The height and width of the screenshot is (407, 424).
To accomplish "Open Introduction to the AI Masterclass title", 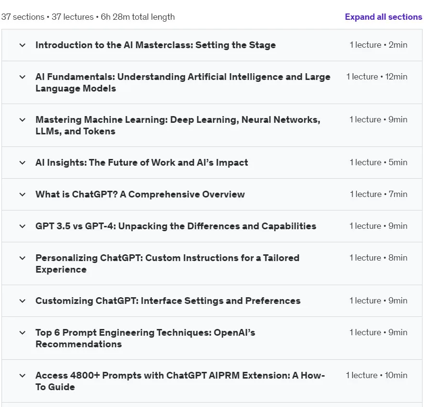I will 155,45.
